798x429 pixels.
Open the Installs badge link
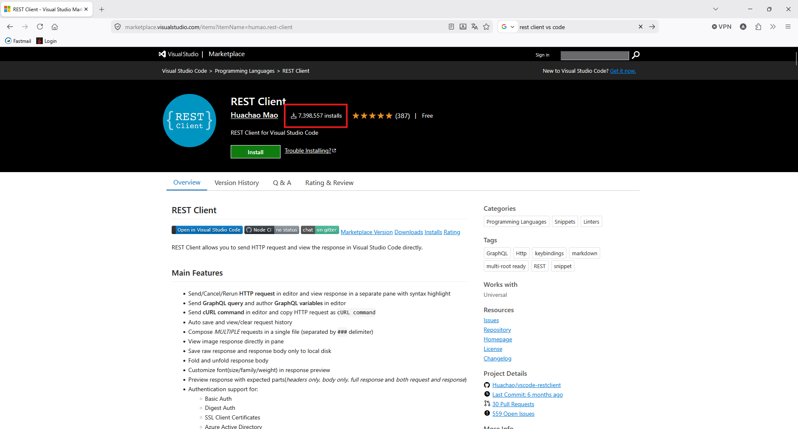tap(433, 232)
